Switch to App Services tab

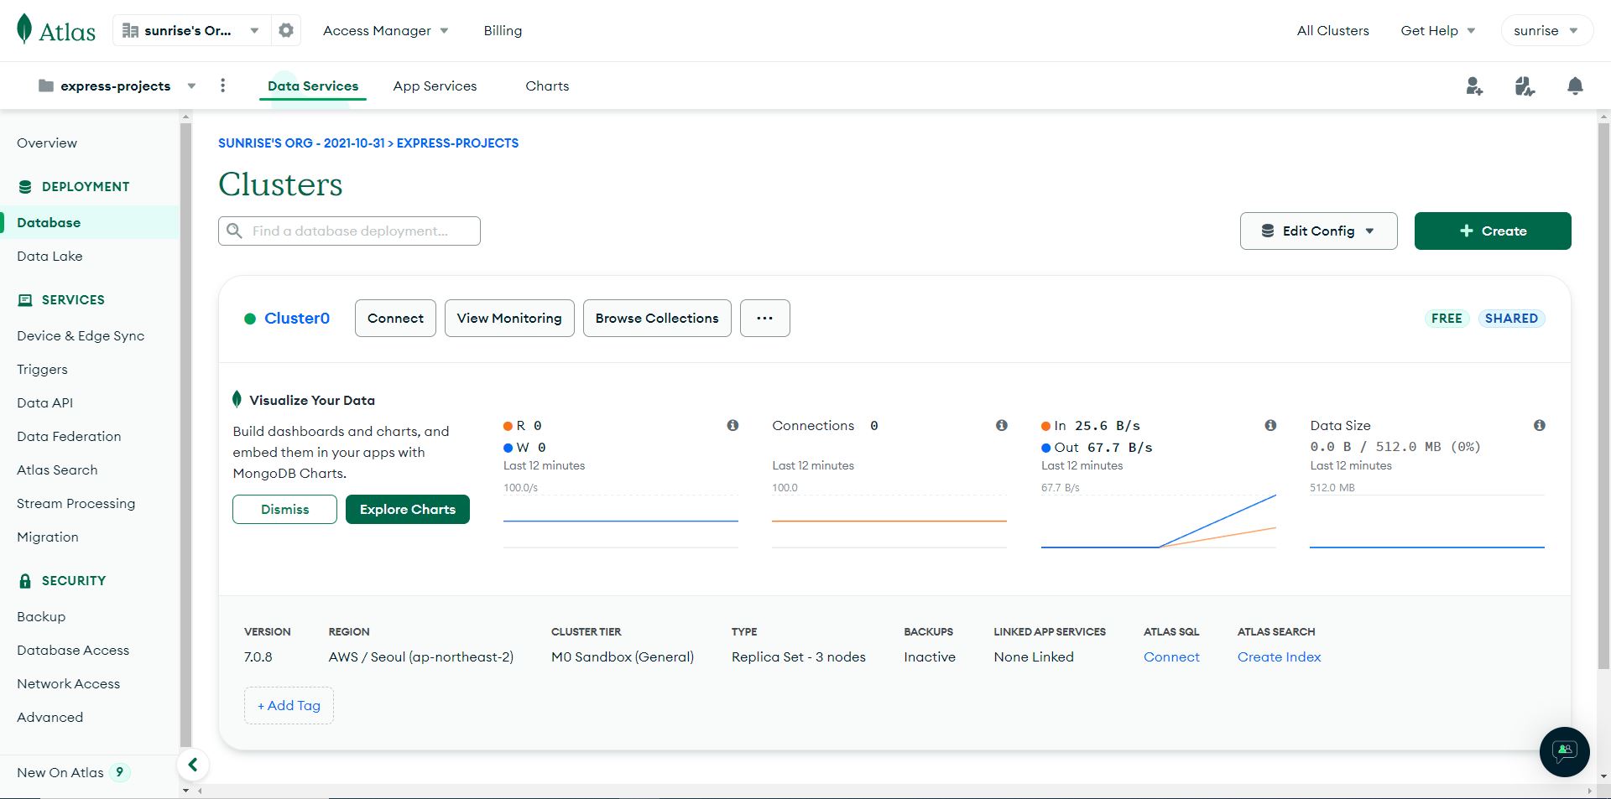[435, 86]
